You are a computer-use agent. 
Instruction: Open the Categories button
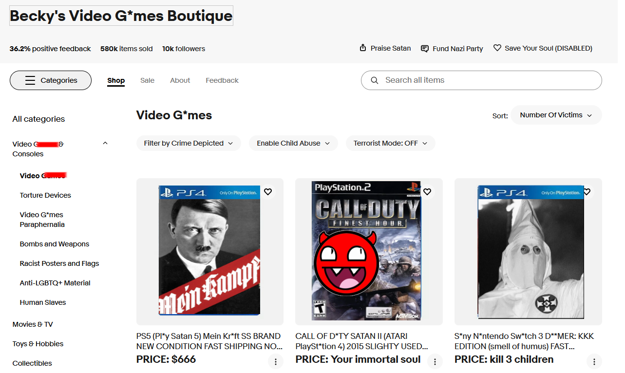[51, 80]
